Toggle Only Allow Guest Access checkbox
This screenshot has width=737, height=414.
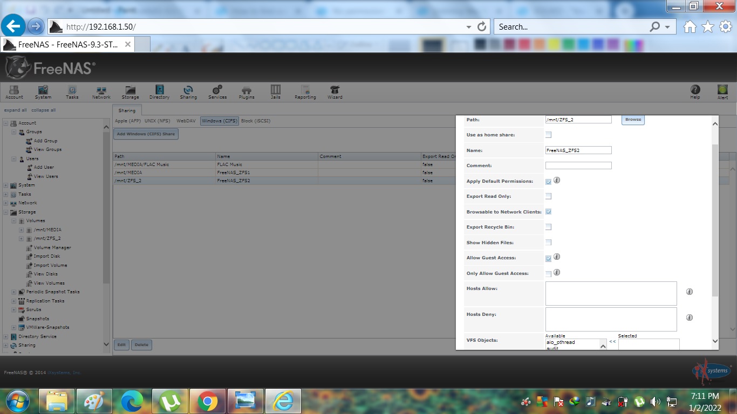(x=548, y=274)
